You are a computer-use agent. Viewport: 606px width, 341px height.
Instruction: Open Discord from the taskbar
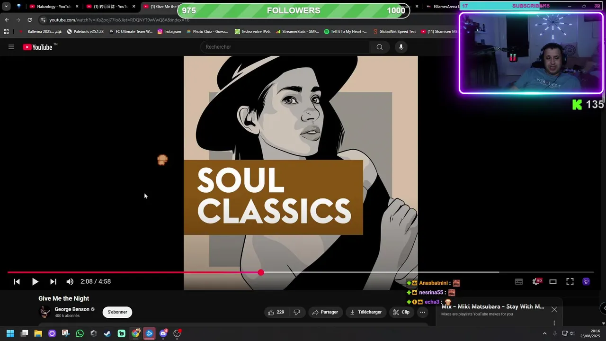point(163,333)
